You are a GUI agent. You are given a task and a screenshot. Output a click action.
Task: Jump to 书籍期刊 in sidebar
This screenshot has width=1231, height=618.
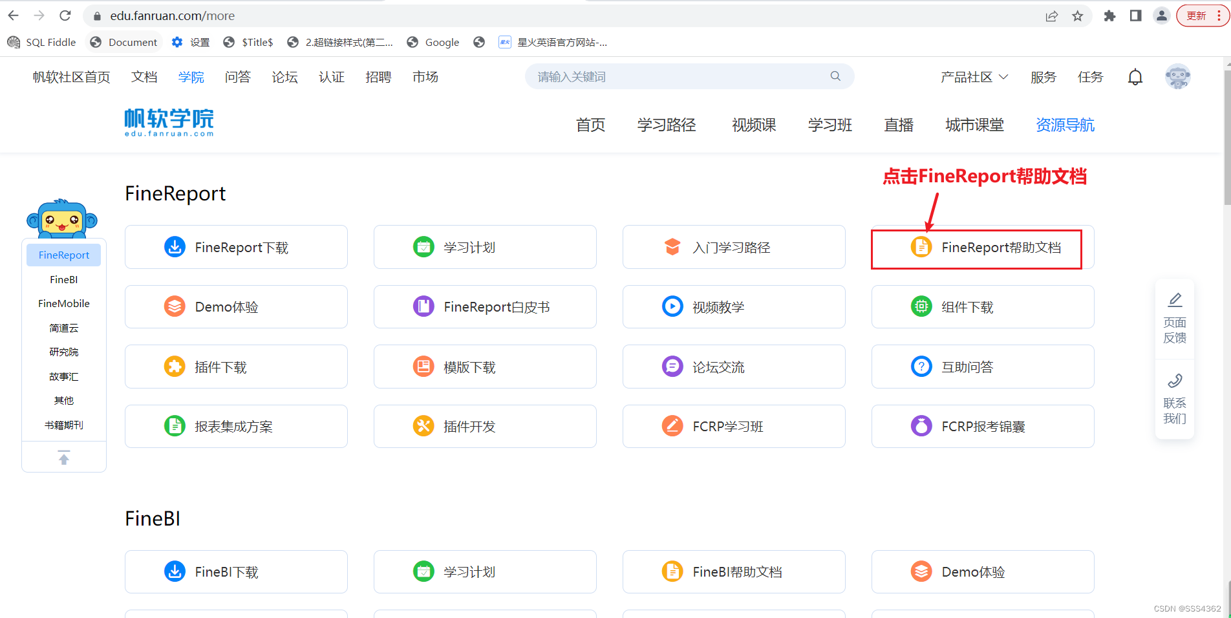tap(64, 425)
